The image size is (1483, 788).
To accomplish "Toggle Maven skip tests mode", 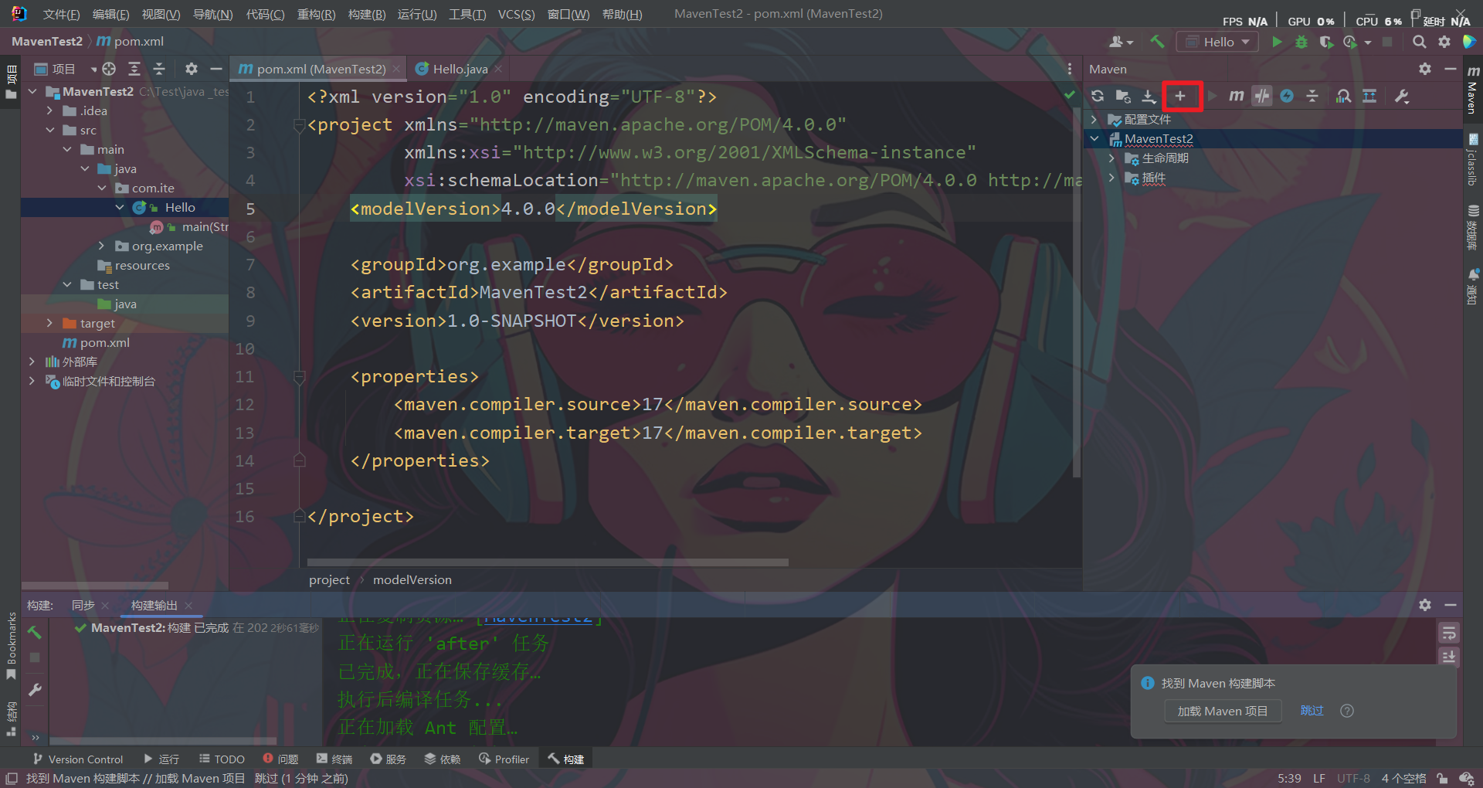I will coord(1287,96).
